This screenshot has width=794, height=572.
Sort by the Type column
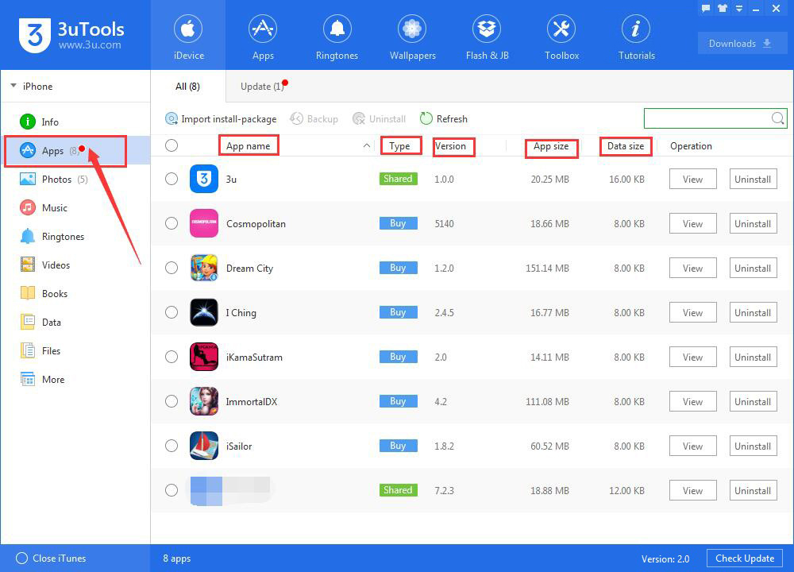[399, 146]
